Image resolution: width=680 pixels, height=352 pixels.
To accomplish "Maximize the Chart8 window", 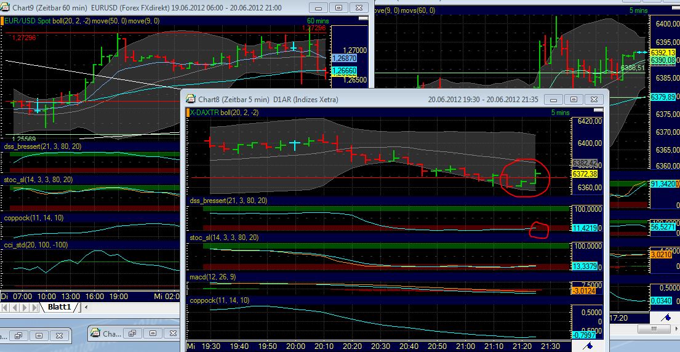I will point(574,99).
